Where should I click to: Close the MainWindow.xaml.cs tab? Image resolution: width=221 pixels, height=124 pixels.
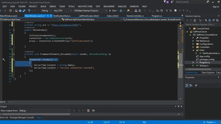pos(51,16)
